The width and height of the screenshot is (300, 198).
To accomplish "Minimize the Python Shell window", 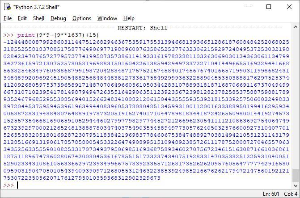I will pyautogui.click(x=249, y=7).
